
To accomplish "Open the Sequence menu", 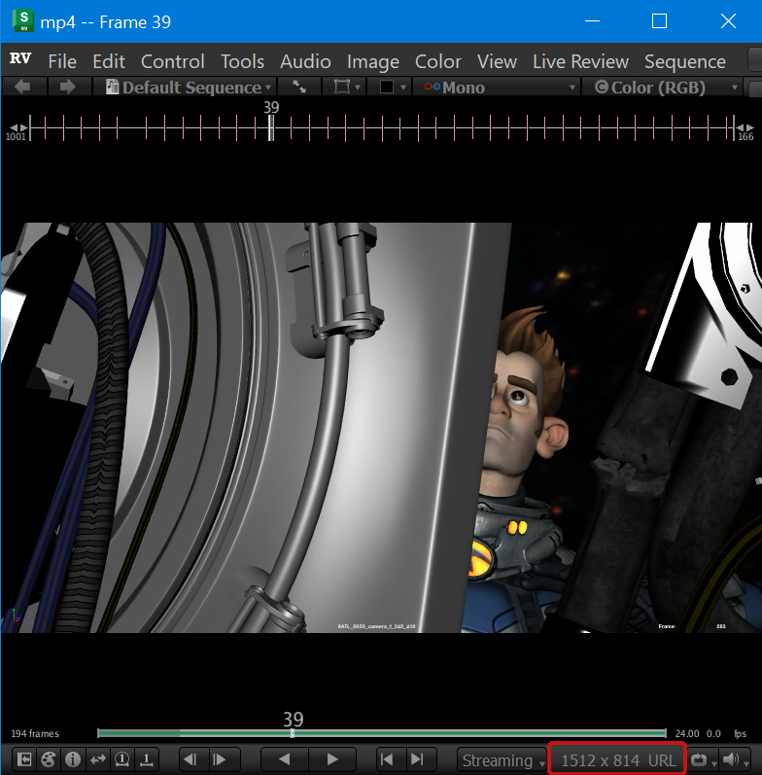I will point(685,62).
